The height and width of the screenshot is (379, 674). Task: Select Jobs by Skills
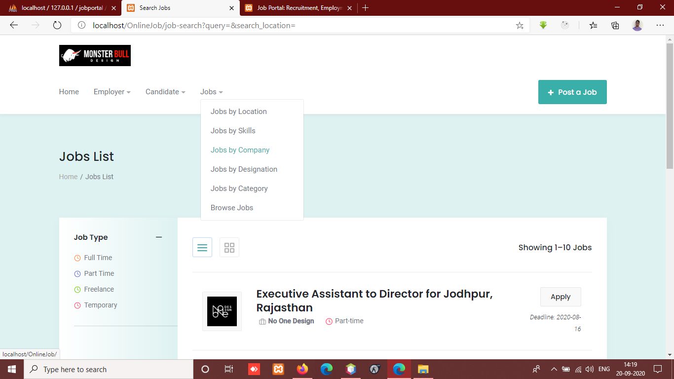click(x=233, y=131)
